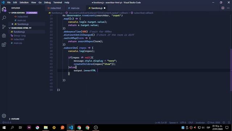Select functions.js under Open Editors
The image size is (232, 131).
pyautogui.click(x=23, y=24)
